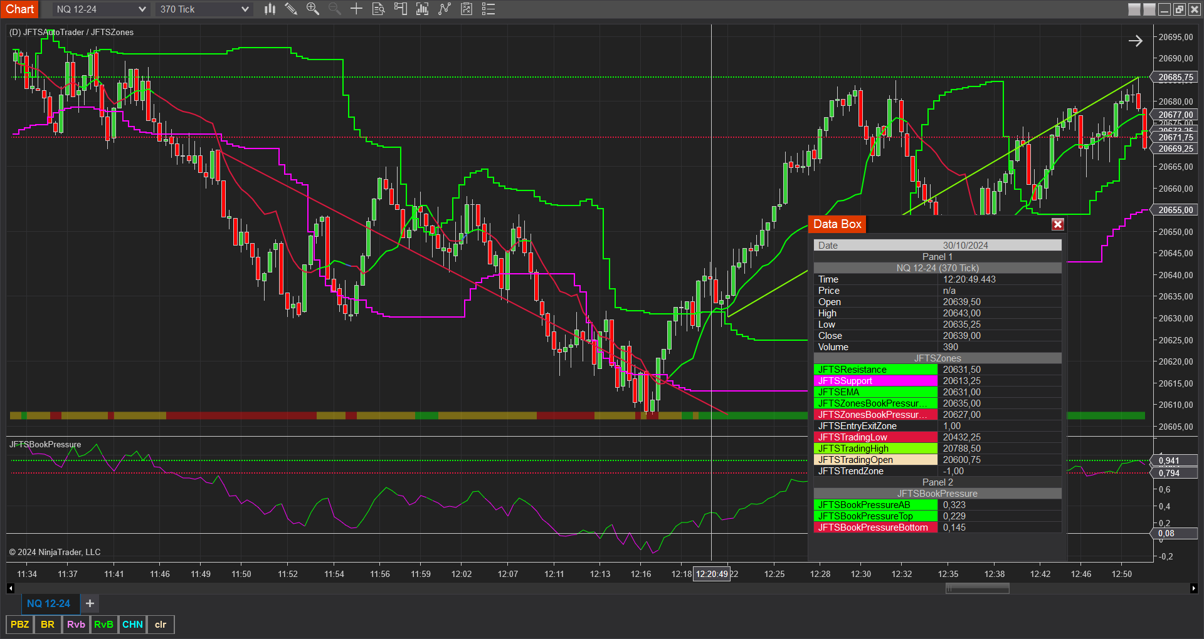This screenshot has height=639, width=1204.
Task: Click the horizontal time scrollbar thumb
Action: [x=977, y=588]
